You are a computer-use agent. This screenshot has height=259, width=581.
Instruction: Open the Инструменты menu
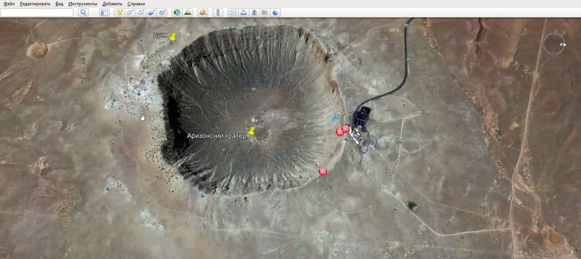[x=83, y=4]
